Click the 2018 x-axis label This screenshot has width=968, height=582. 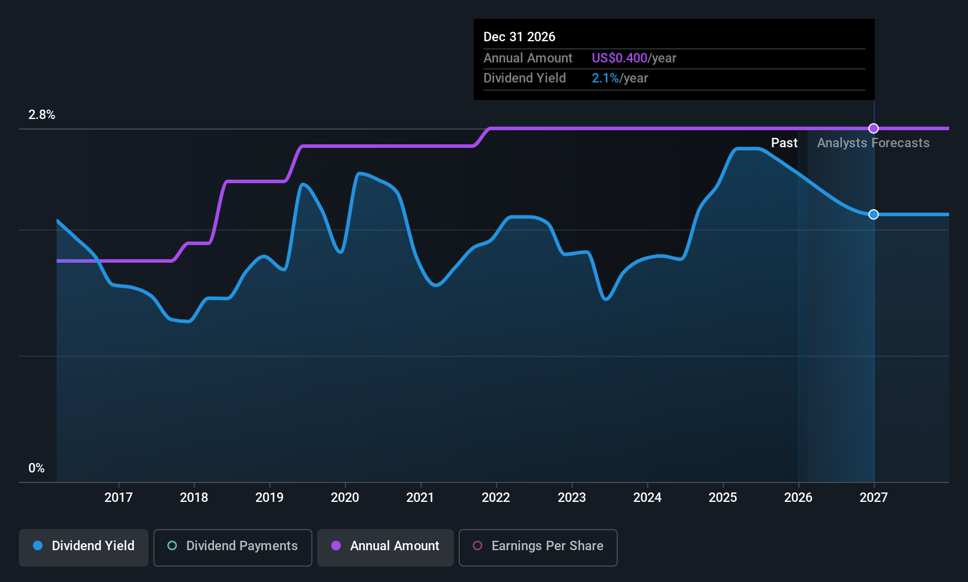click(194, 498)
